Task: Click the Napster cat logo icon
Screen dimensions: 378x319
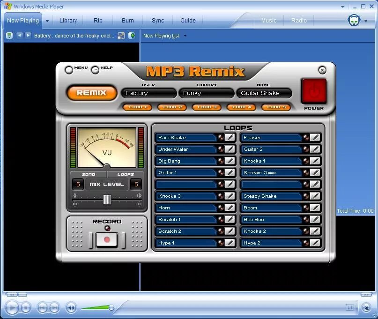Action: 354,20
